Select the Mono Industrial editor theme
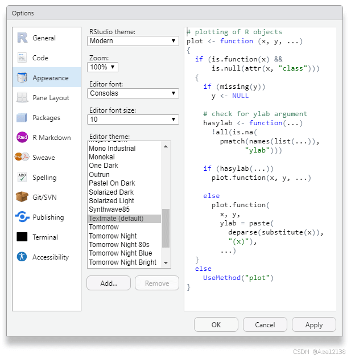Viewport: 351px width, 358px height. click(x=125, y=149)
